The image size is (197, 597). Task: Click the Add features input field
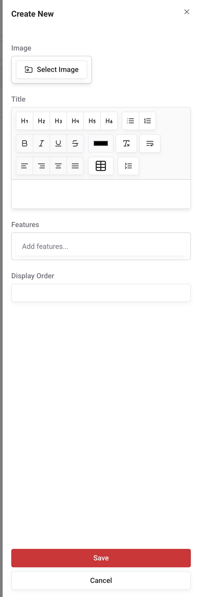coord(101,246)
